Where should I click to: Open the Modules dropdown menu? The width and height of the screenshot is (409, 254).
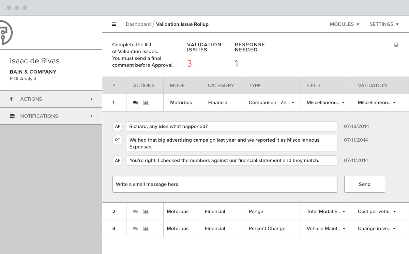point(344,24)
